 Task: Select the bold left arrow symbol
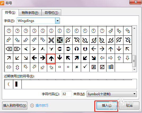[x=34, y=58]
